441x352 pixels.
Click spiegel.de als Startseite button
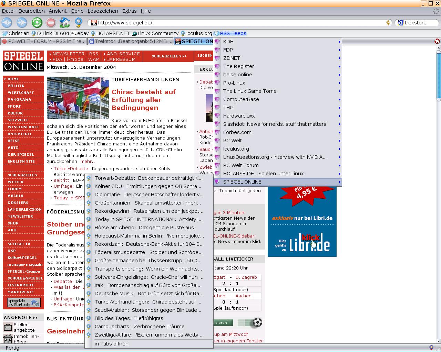pyautogui.click(x=24, y=302)
